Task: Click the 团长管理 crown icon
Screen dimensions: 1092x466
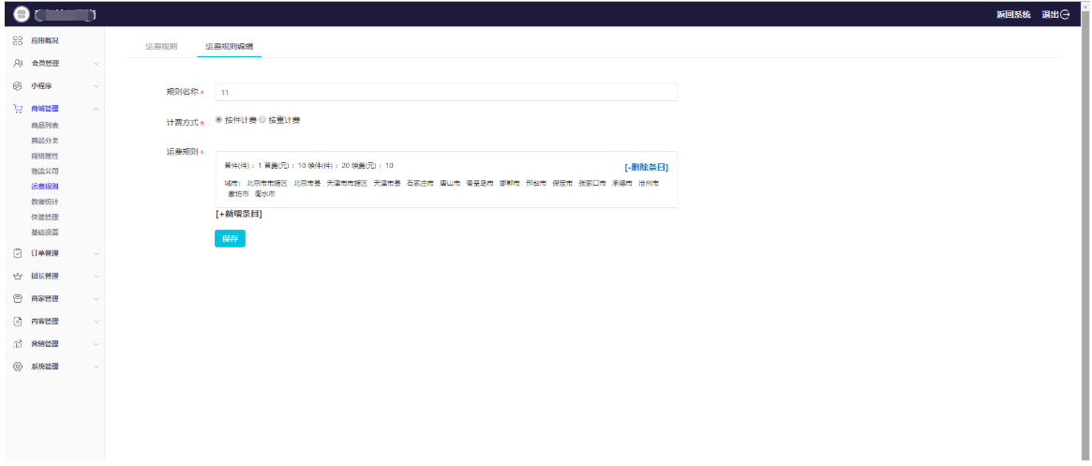Action: pyautogui.click(x=18, y=276)
